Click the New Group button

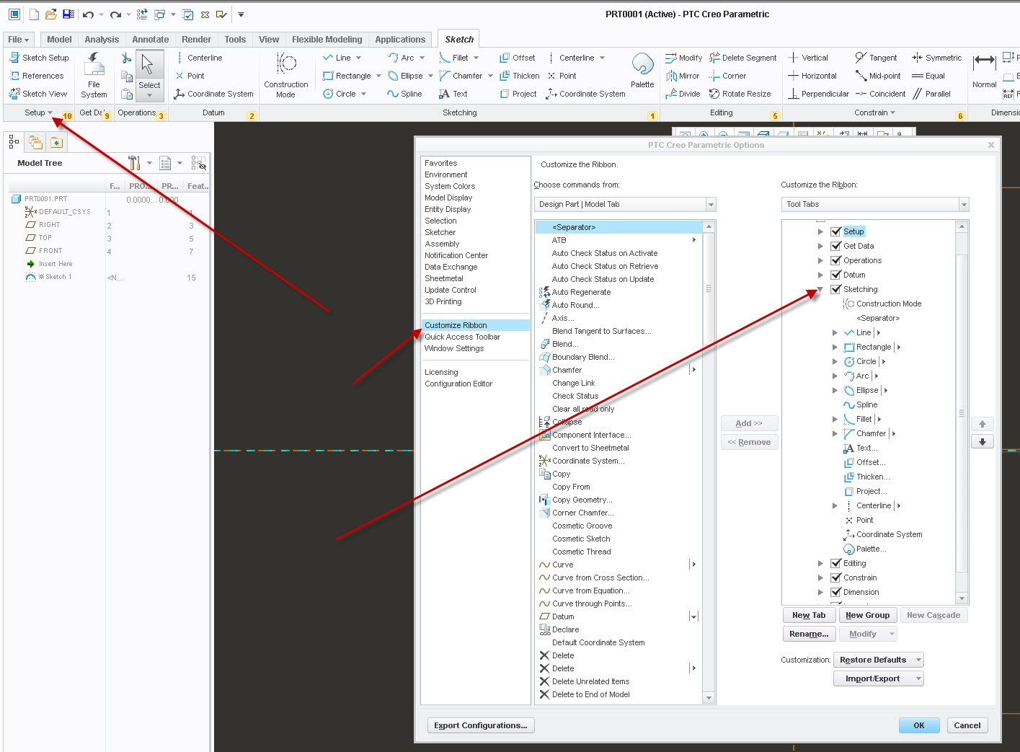867,615
